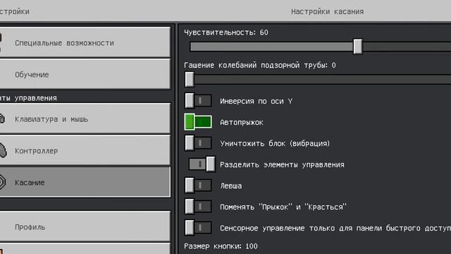Turn off Разделить элементы управления switch
The image size is (451, 254).
coord(202,164)
